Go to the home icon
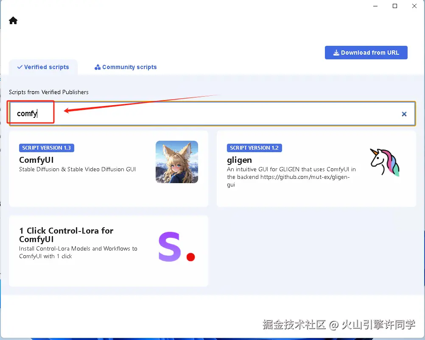The width and height of the screenshot is (425, 340). [x=13, y=21]
